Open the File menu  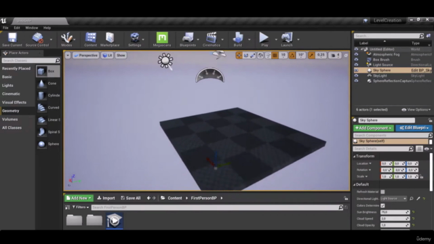[x=5, y=28]
